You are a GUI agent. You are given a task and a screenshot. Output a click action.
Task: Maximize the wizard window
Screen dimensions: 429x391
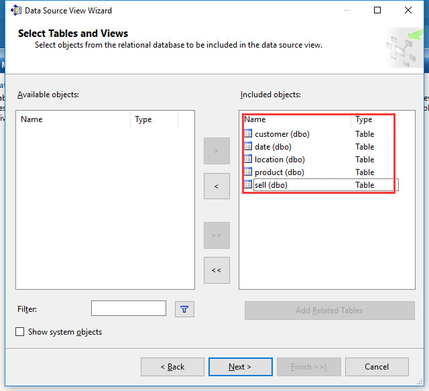[377, 11]
